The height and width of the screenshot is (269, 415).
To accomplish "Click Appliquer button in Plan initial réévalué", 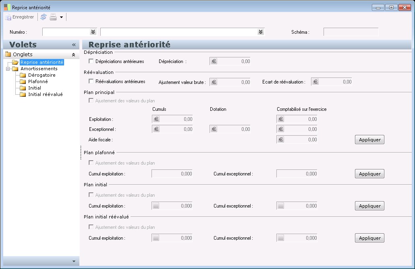I will point(369,238).
